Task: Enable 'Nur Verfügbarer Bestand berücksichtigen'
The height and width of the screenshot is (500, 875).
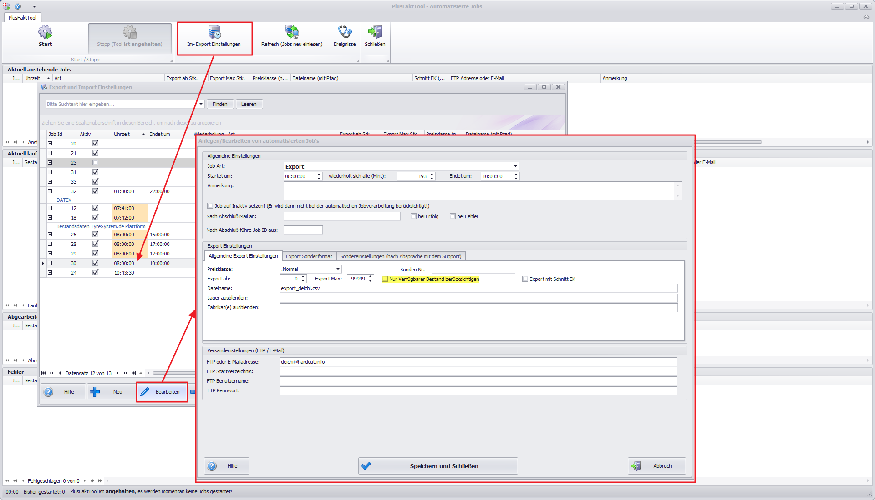Action: [385, 279]
